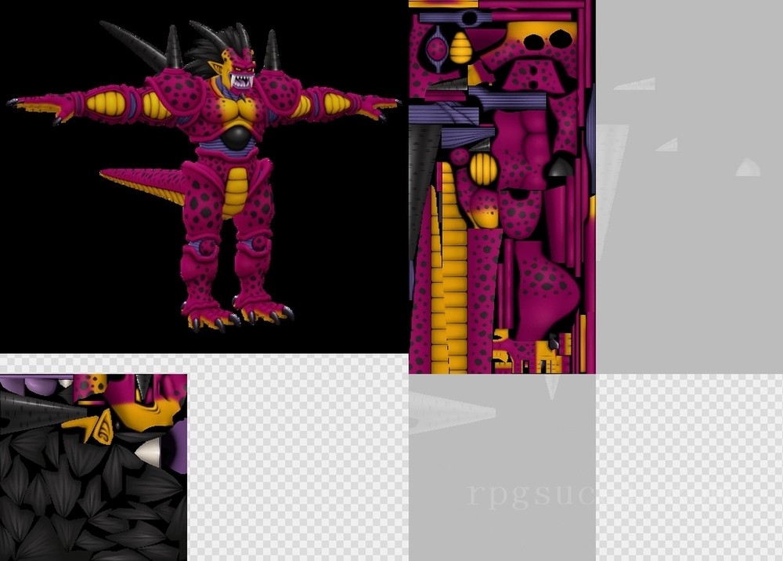This screenshot has height=561, width=783.
Task: Click the creature's spiked yellow-striped tail
Action: (141, 183)
